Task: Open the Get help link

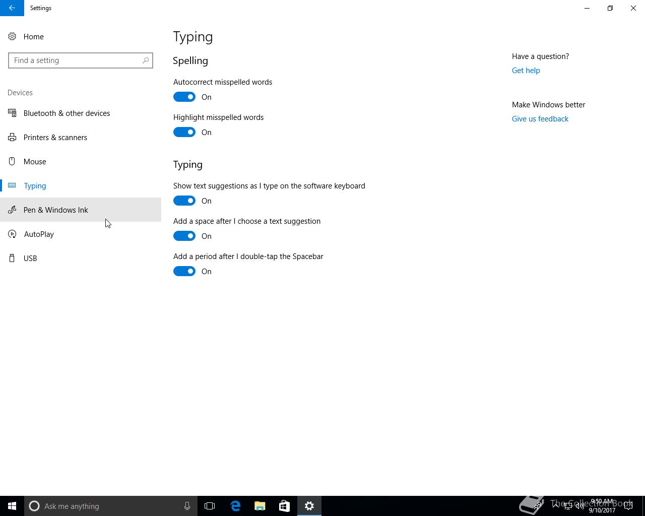Action: click(x=526, y=71)
